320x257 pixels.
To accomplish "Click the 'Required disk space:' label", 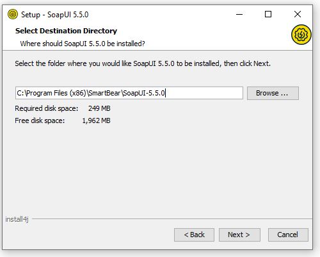I will pyautogui.click(x=47, y=108).
